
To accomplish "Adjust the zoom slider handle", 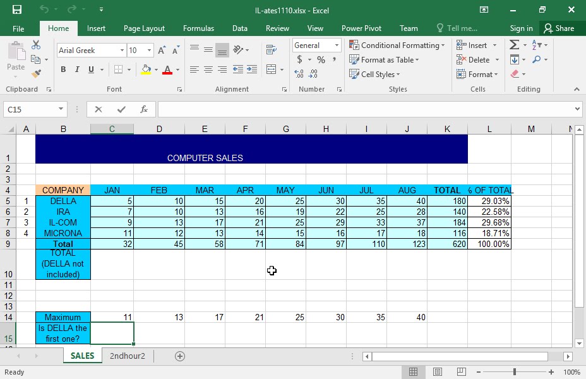I will click(x=515, y=372).
